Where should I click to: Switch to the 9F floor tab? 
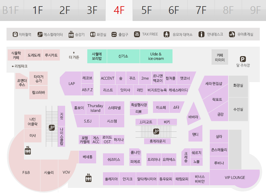pos(254,10)
